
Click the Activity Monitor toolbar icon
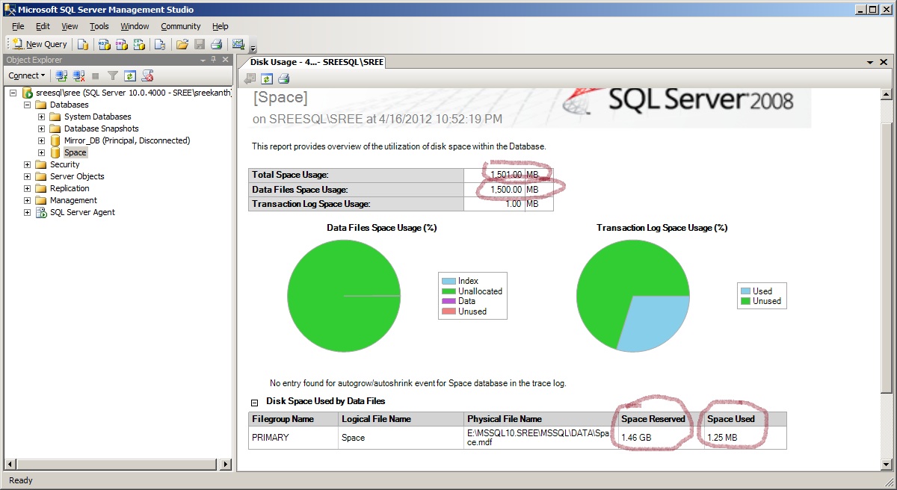(238, 44)
